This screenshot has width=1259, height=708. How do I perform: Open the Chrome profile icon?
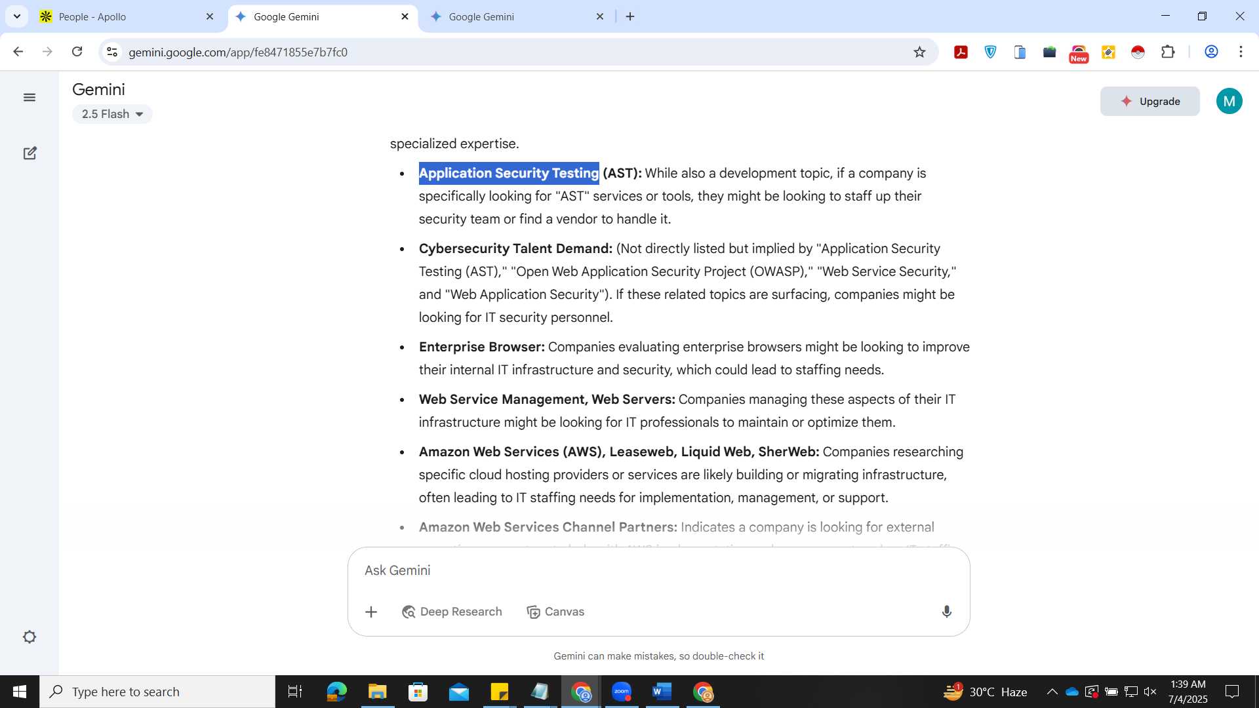(1211, 52)
